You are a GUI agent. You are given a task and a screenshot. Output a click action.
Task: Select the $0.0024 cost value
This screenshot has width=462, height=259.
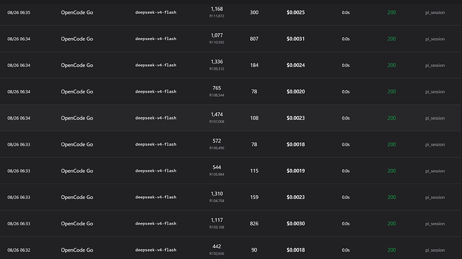[295, 65]
